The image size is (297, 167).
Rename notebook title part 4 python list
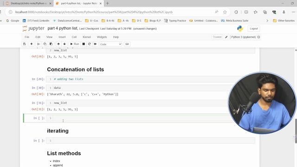63,28
